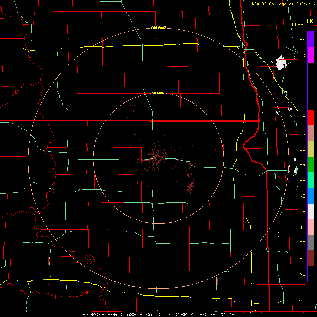Click the BD legend label
Image resolution: width=317 pixels, height=317 pixels.
click(x=302, y=149)
